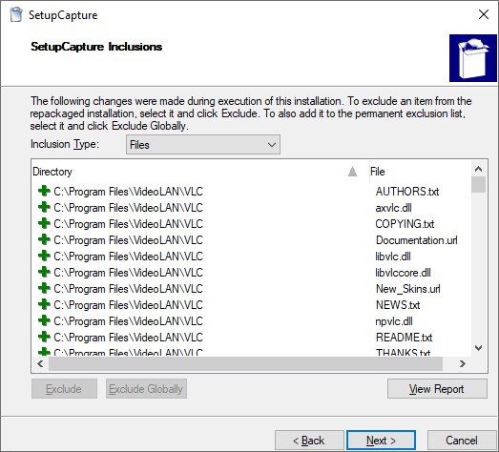Viewport: 499px width, 452px height.
Task: Click the vertical scrollbar down arrow
Action: [479, 348]
